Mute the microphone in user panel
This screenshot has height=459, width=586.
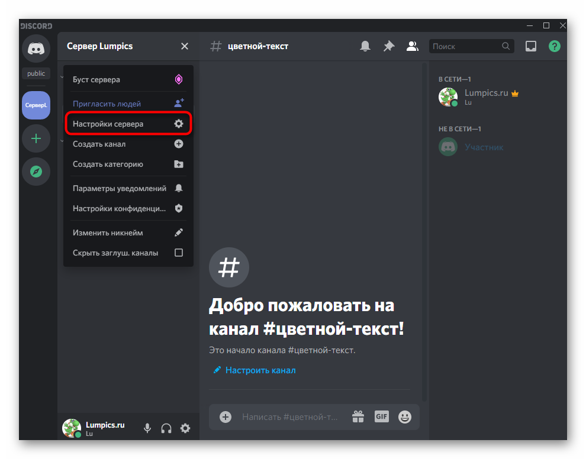[x=147, y=428]
